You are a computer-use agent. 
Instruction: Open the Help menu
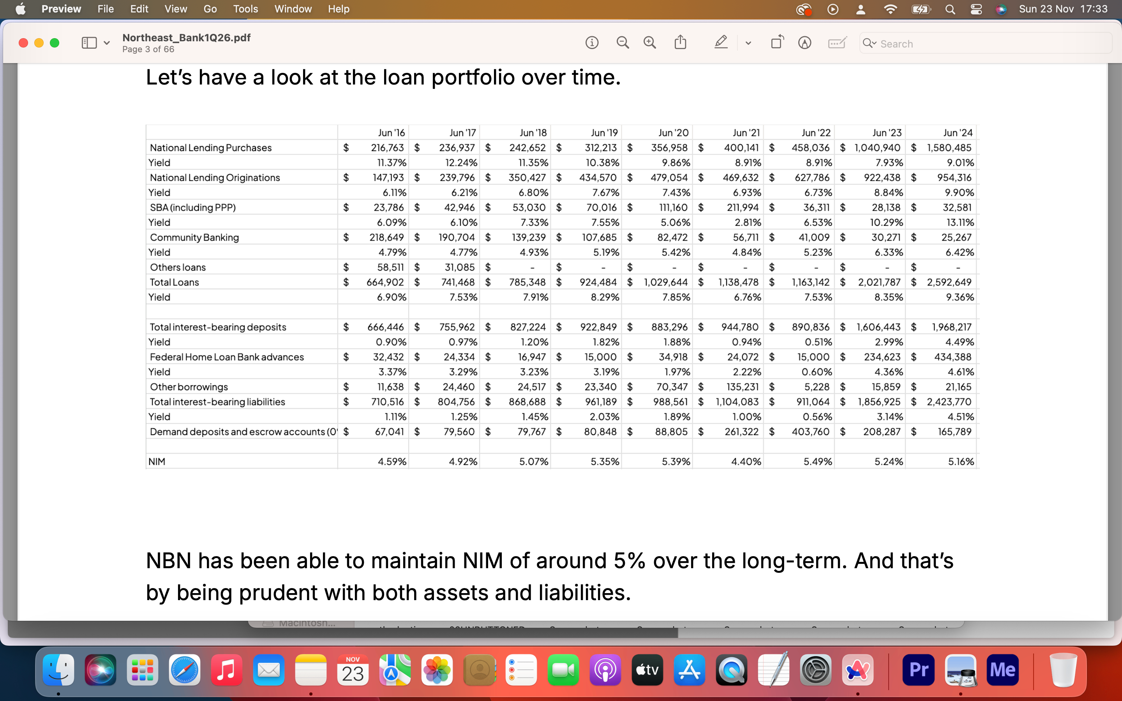339,9
